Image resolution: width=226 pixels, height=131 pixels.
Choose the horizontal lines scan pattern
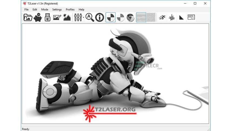pos(141,17)
